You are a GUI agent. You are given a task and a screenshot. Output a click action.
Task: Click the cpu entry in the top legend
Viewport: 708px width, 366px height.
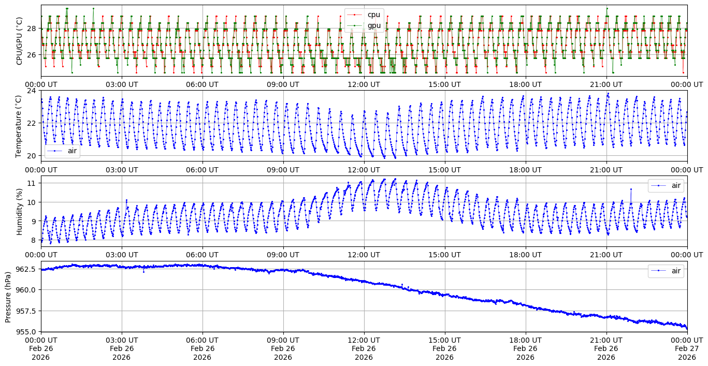click(x=373, y=14)
